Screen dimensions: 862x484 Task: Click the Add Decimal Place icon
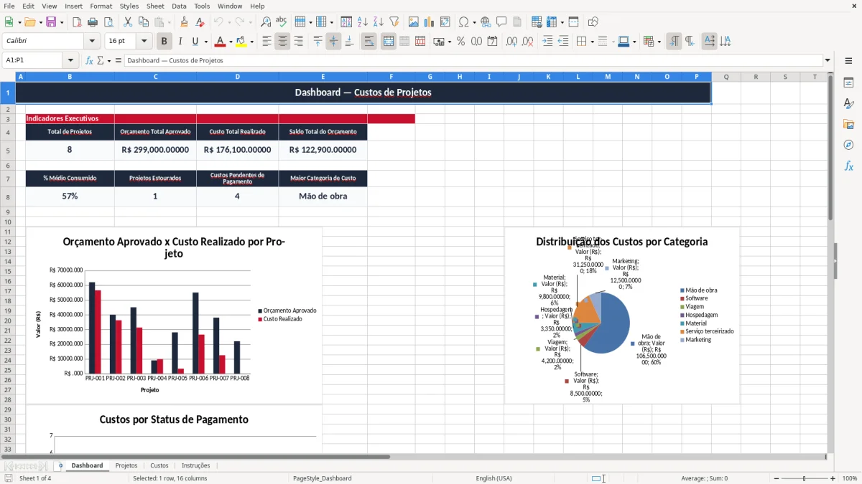[x=511, y=42]
